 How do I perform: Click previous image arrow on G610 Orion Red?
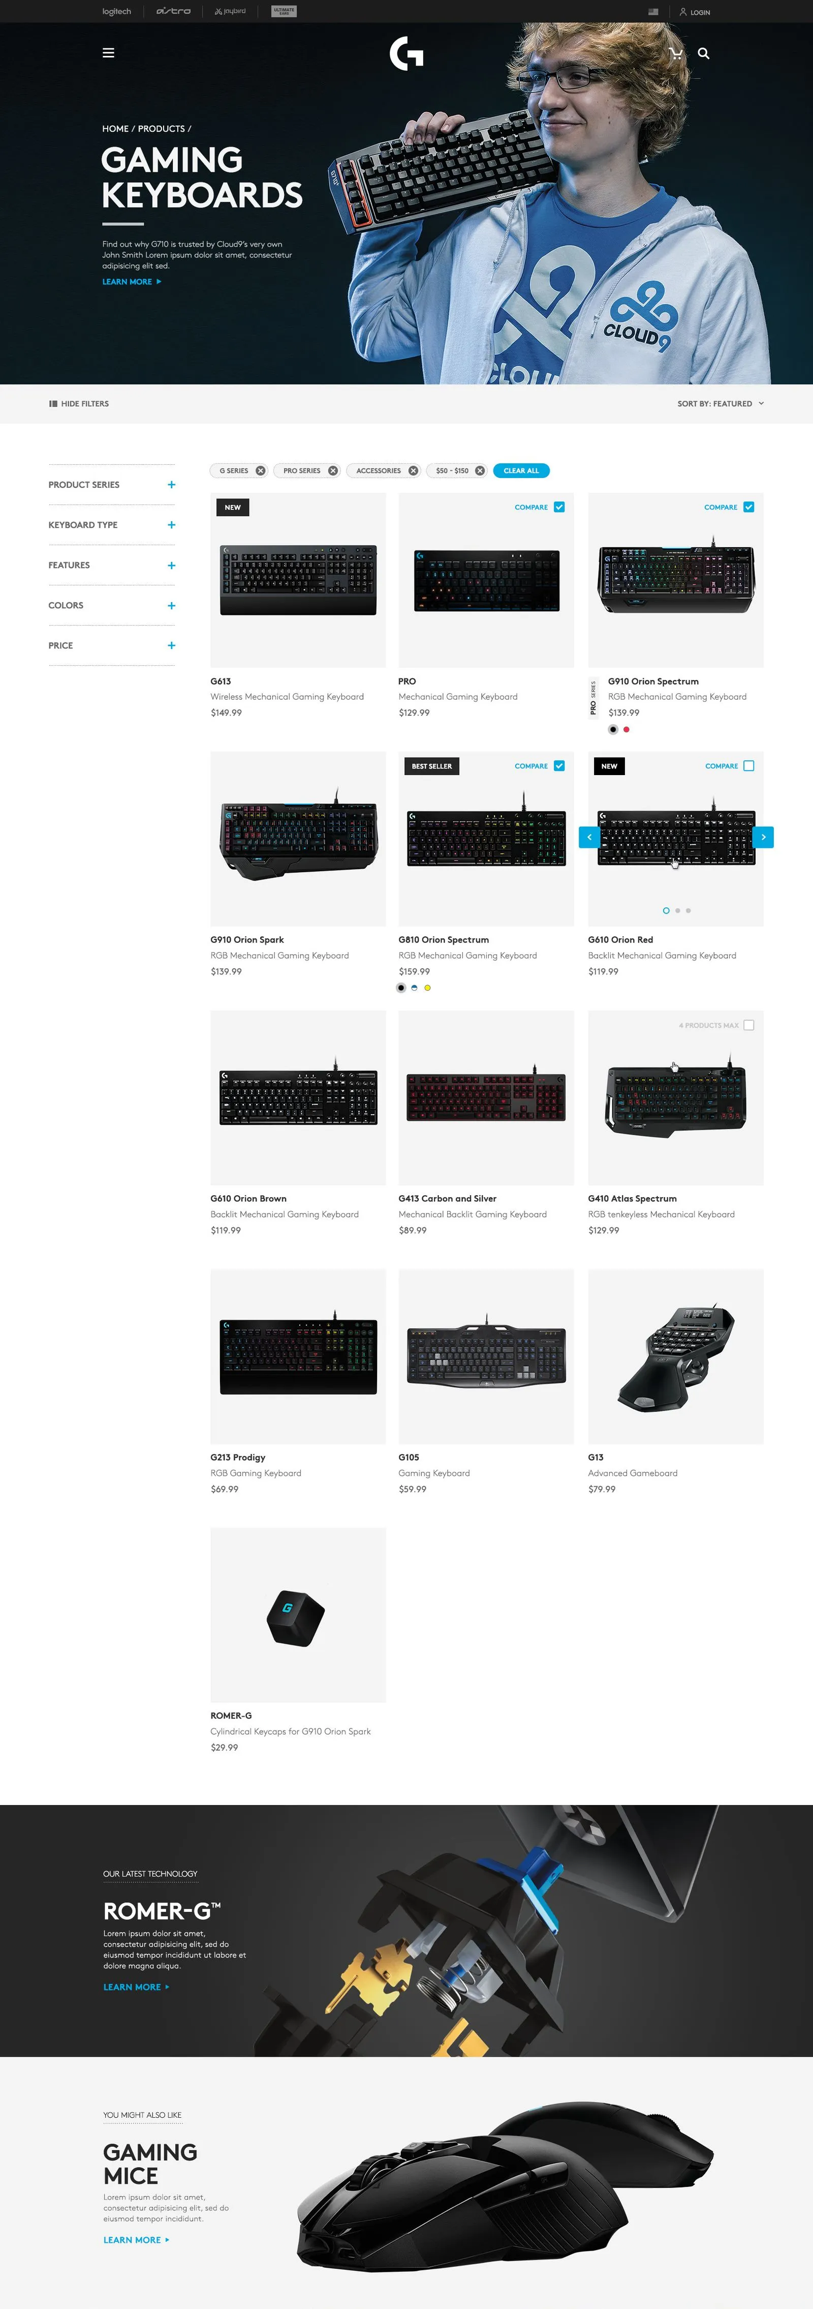coord(589,836)
